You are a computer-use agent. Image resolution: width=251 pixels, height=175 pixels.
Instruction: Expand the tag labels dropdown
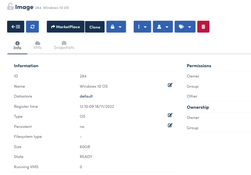185,27
